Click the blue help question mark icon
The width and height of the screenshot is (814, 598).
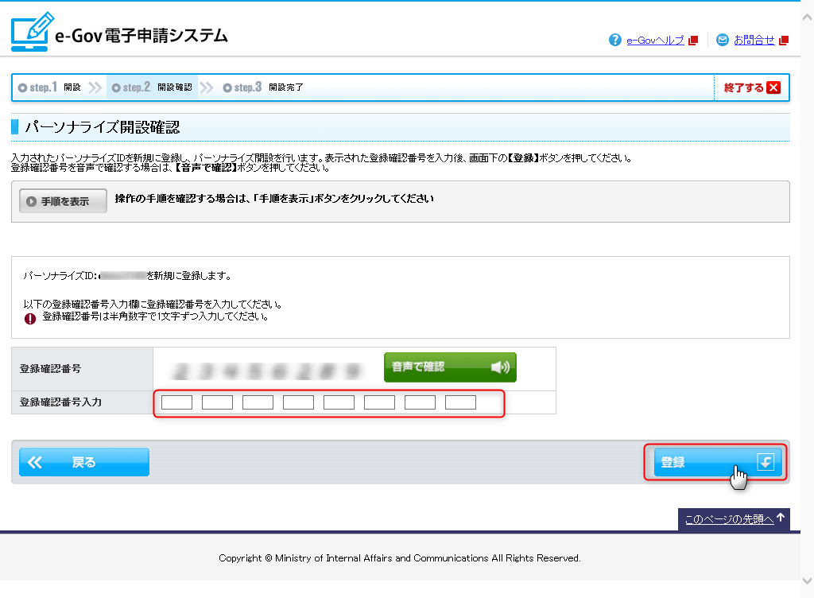tap(614, 40)
